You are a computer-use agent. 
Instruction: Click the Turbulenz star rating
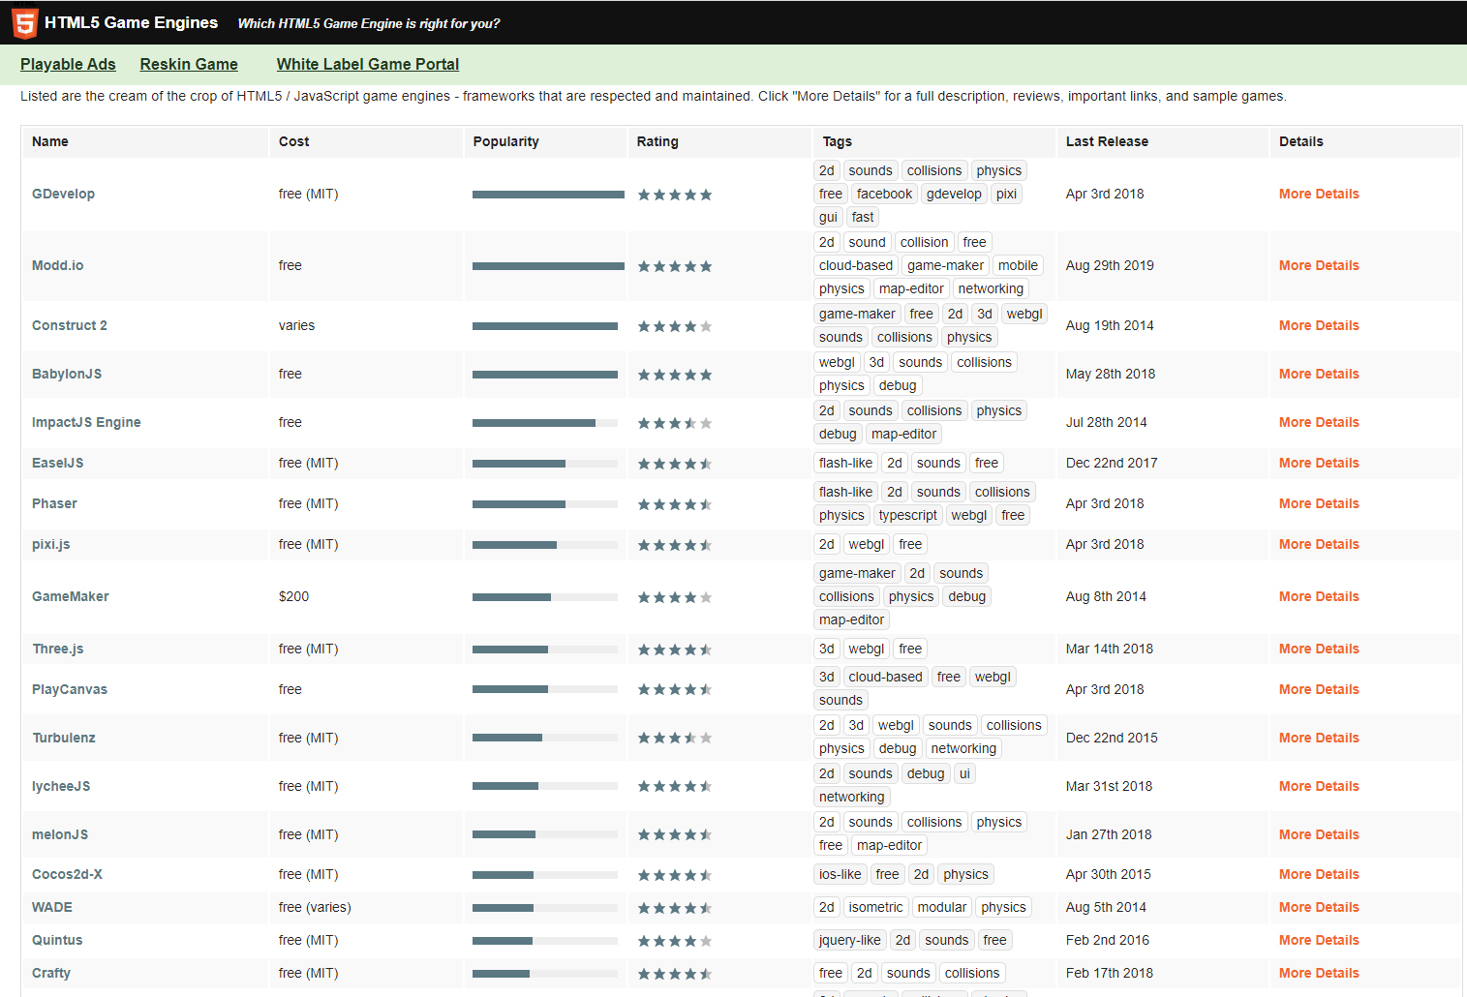[675, 738]
